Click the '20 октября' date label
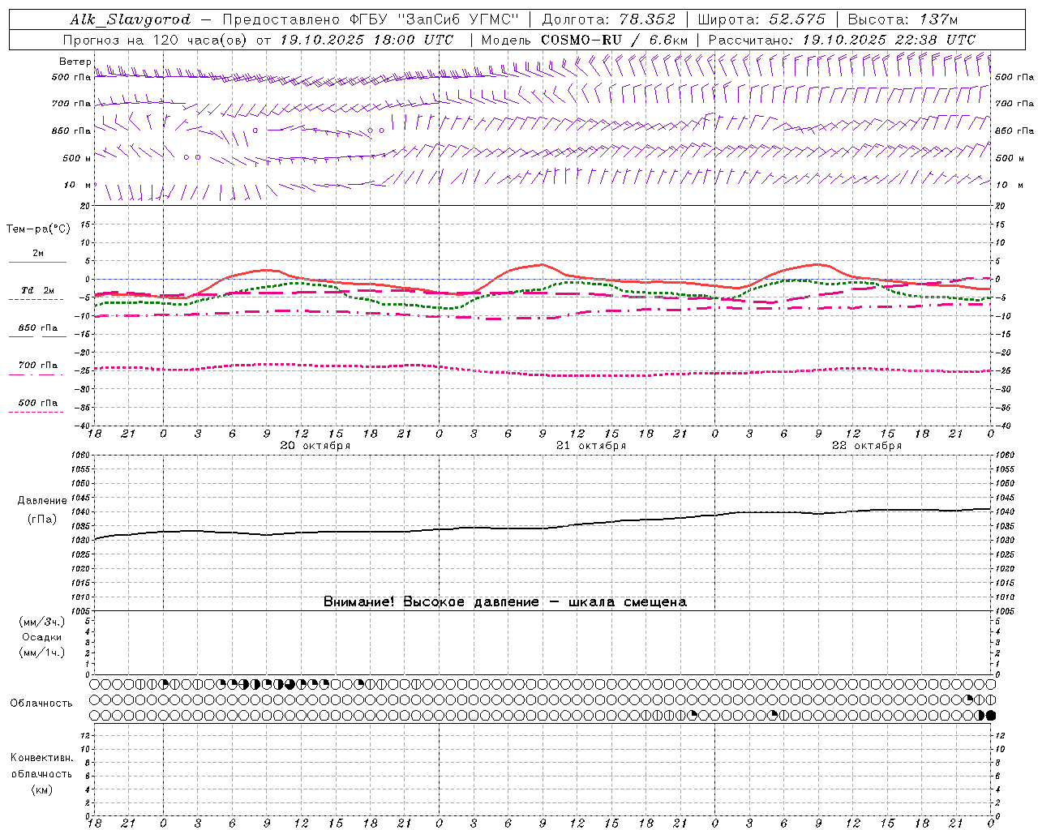 point(315,446)
